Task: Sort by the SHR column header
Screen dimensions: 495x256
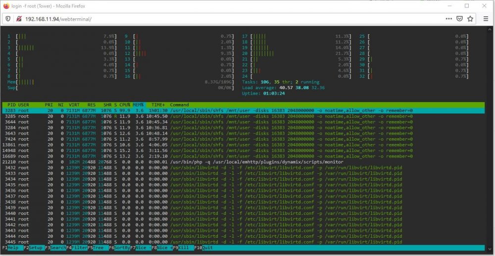Action: point(107,105)
